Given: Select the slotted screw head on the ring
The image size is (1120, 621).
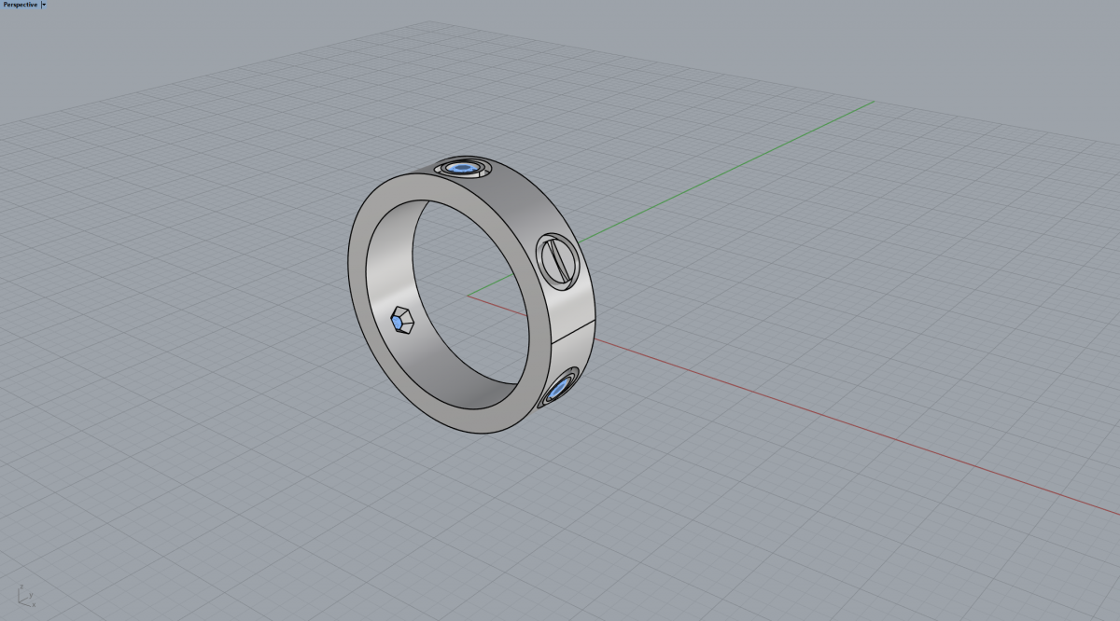Looking at the screenshot, I should tap(556, 260).
